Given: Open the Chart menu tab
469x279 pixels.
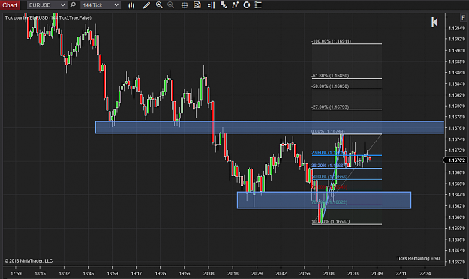Looking at the screenshot, I should (10, 5).
